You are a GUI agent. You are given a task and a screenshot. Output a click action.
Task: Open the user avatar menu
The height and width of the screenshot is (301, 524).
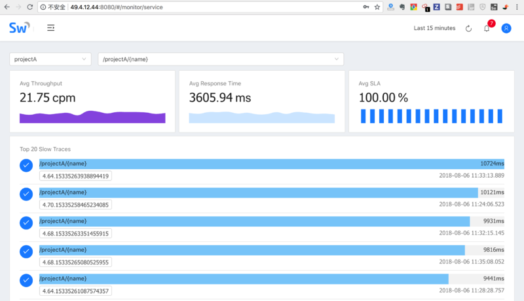tap(506, 28)
